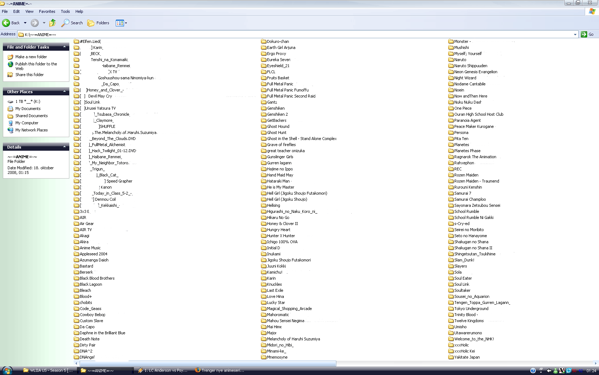Select Welcome_to_the_NHK! folder name
The width and height of the screenshot is (599, 375).
(x=474, y=339)
